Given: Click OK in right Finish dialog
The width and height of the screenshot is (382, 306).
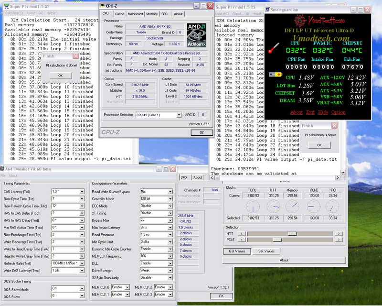Looking at the screenshot, I should 319,145.
